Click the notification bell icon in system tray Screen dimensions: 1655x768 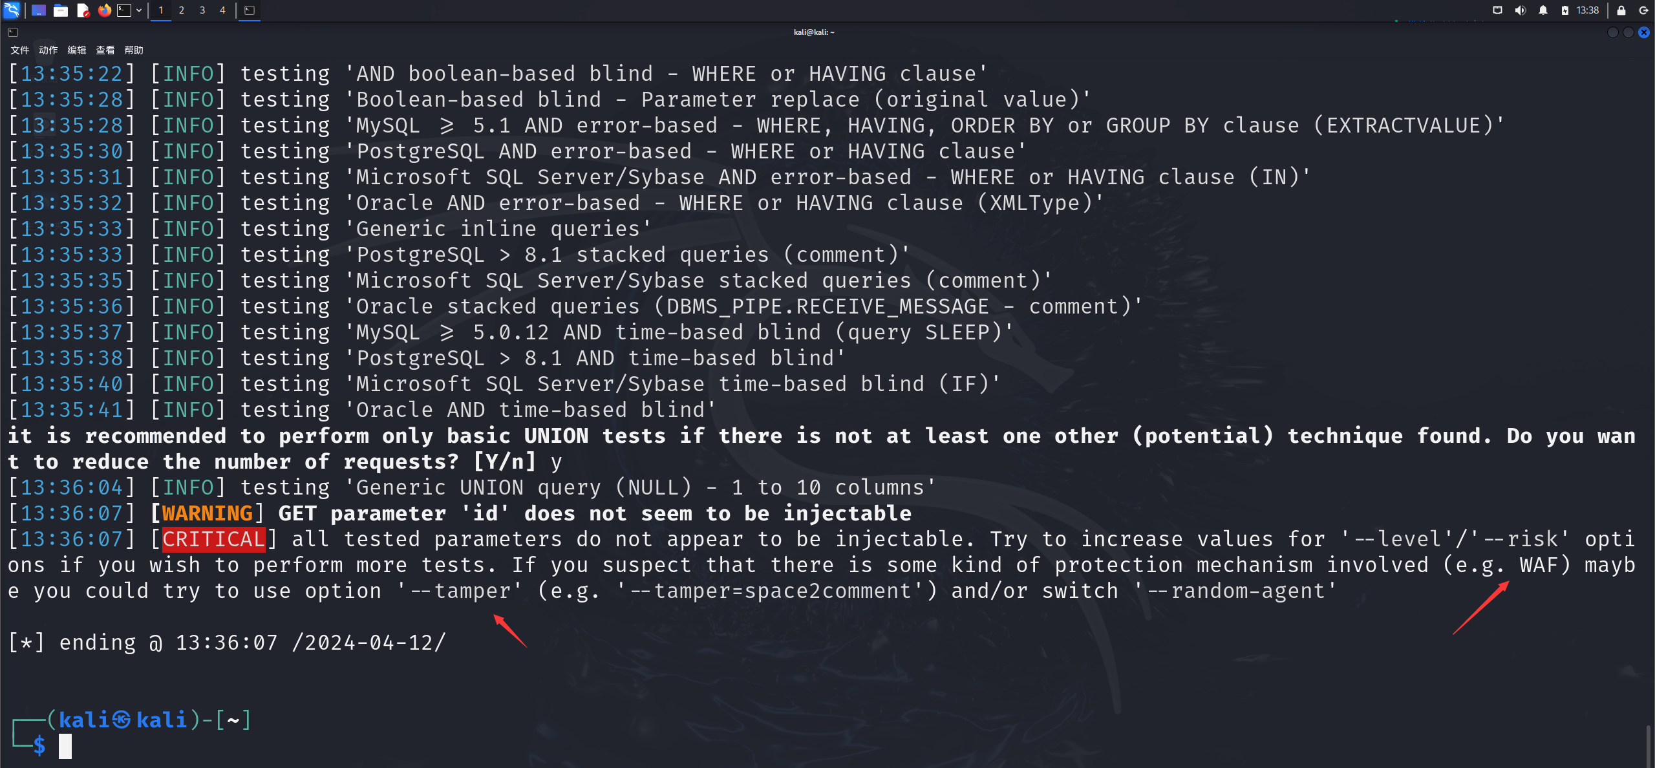pyautogui.click(x=1541, y=10)
